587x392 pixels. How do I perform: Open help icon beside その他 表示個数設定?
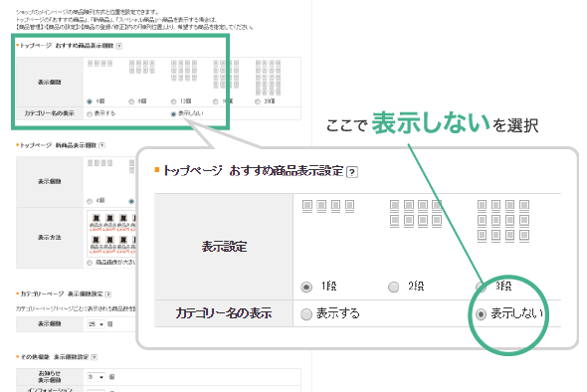pyautogui.click(x=95, y=357)
